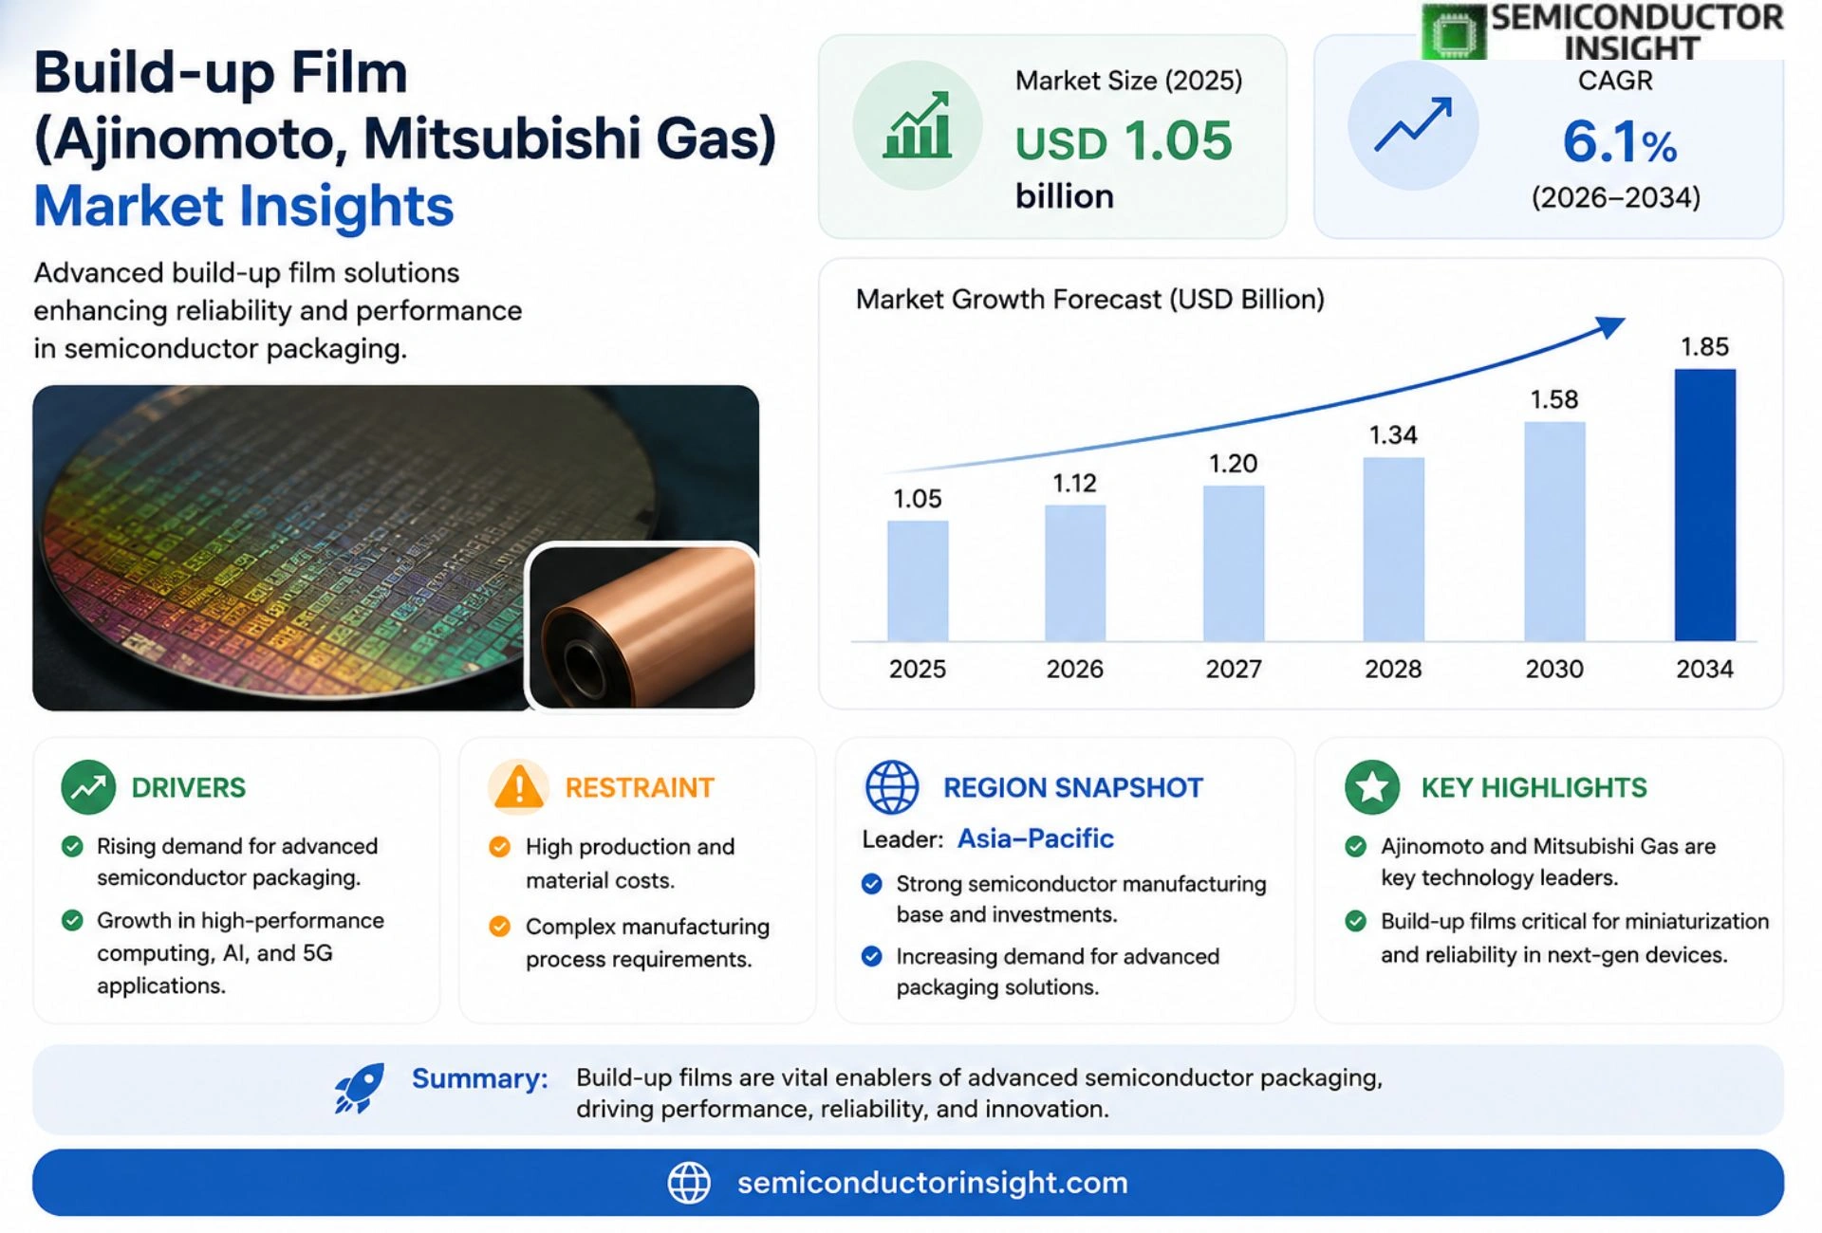
Task: Click the orange checkmark beside 'High production and'
Action: pos(500,846)
